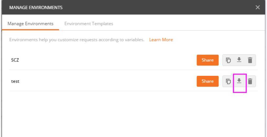Open the SCZ environment for editing
Viewport: 267px width, 137px height.
pos(15,60)
